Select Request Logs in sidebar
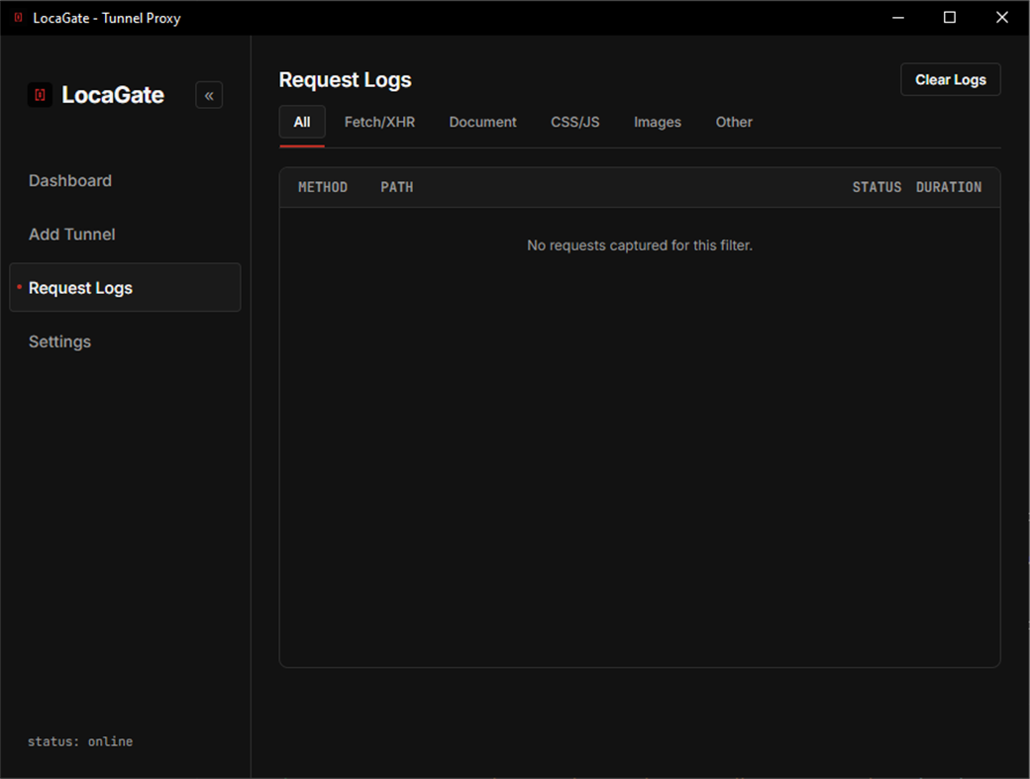This screenshot has height=779, width=1030. (x=125, y=287)
